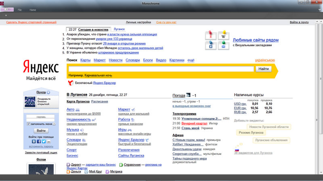Screen dimensions: 323x181
Task: Select the Сегодня в новостях tab
Action: [x=93, y=29]
